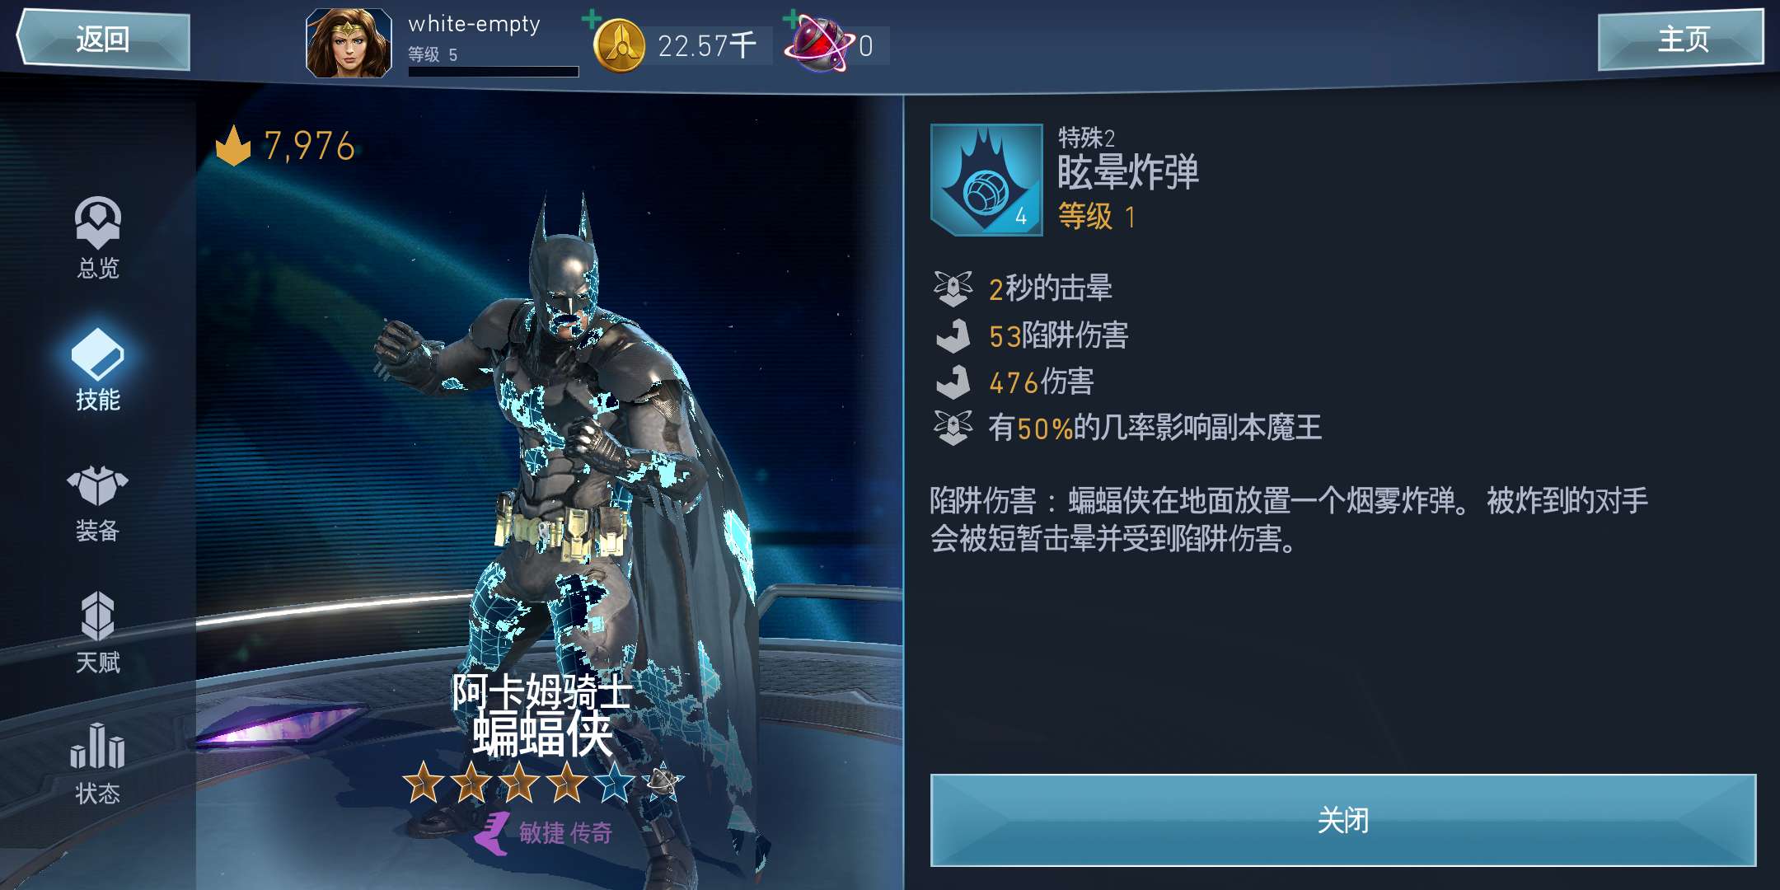This screenshot has height=890, width=1780.
Task: Select the 技能 skills sidebar icon
Action: [x=97, y=369]
